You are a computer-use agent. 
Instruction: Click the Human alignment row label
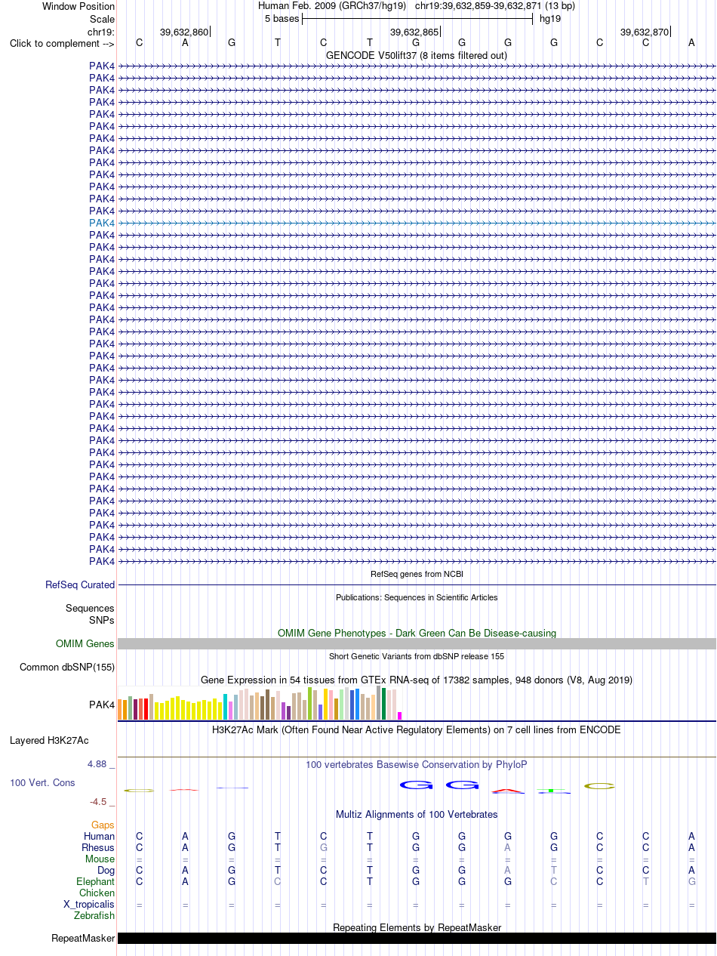100,836
